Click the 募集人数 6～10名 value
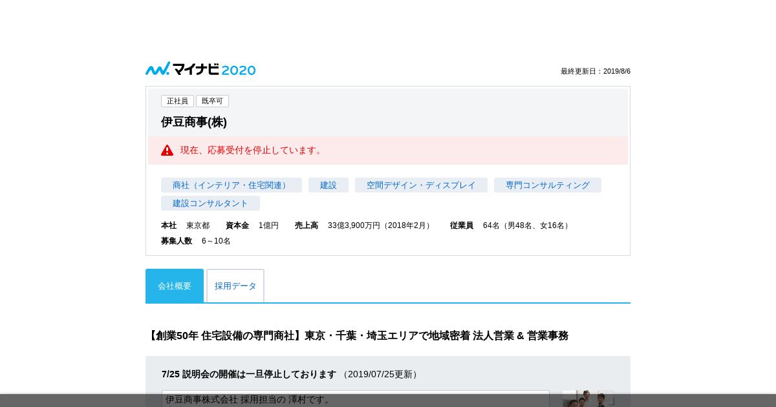 click(216, 241)
